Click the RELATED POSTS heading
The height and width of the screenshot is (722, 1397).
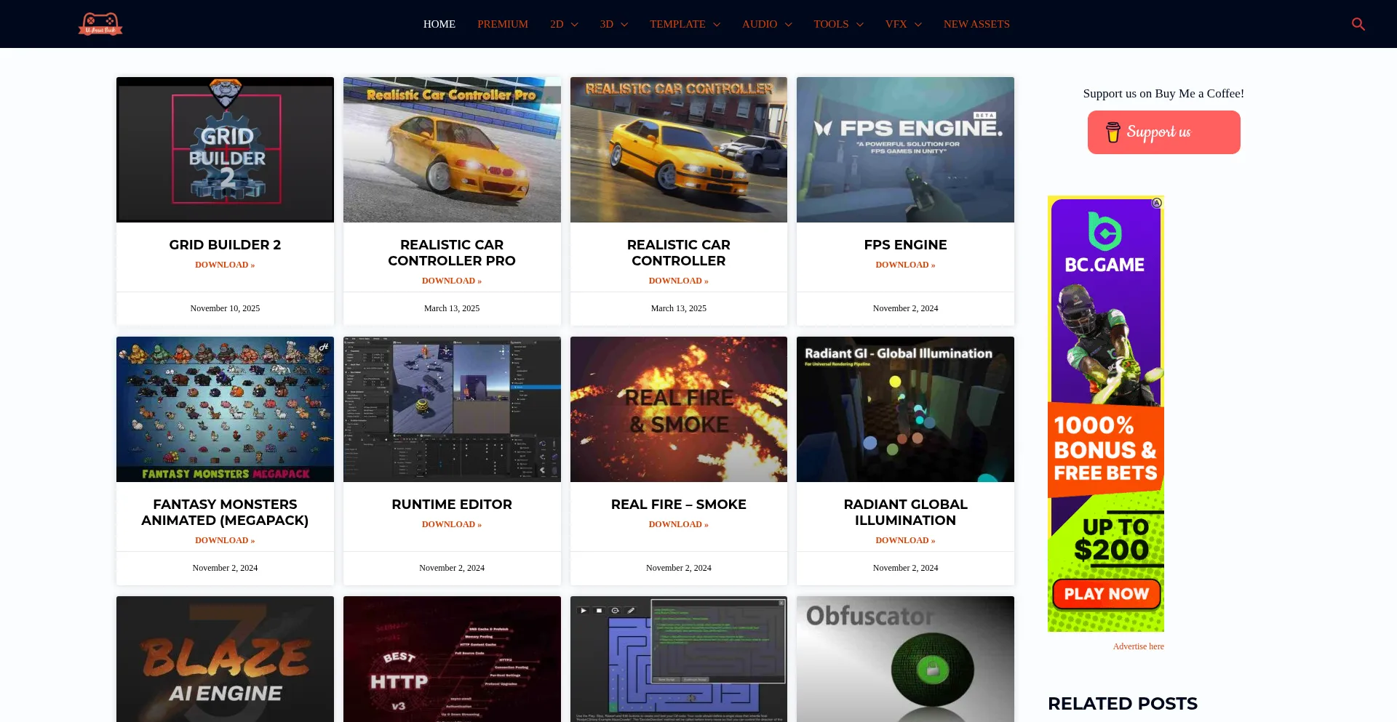coord(1122,704)
